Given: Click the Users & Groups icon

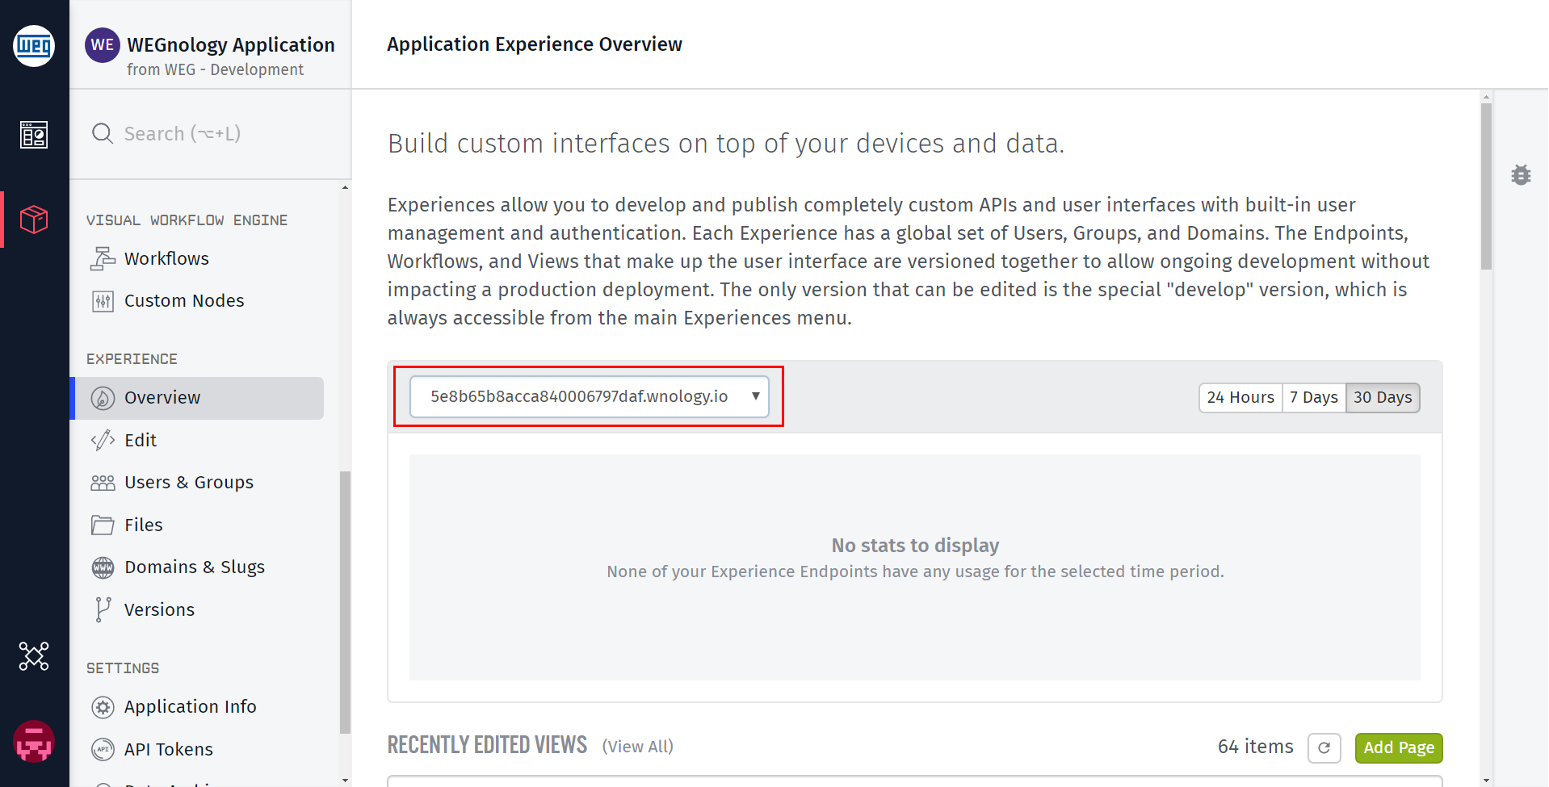Looking at the screenshot, I should click(x=103, y=483).
